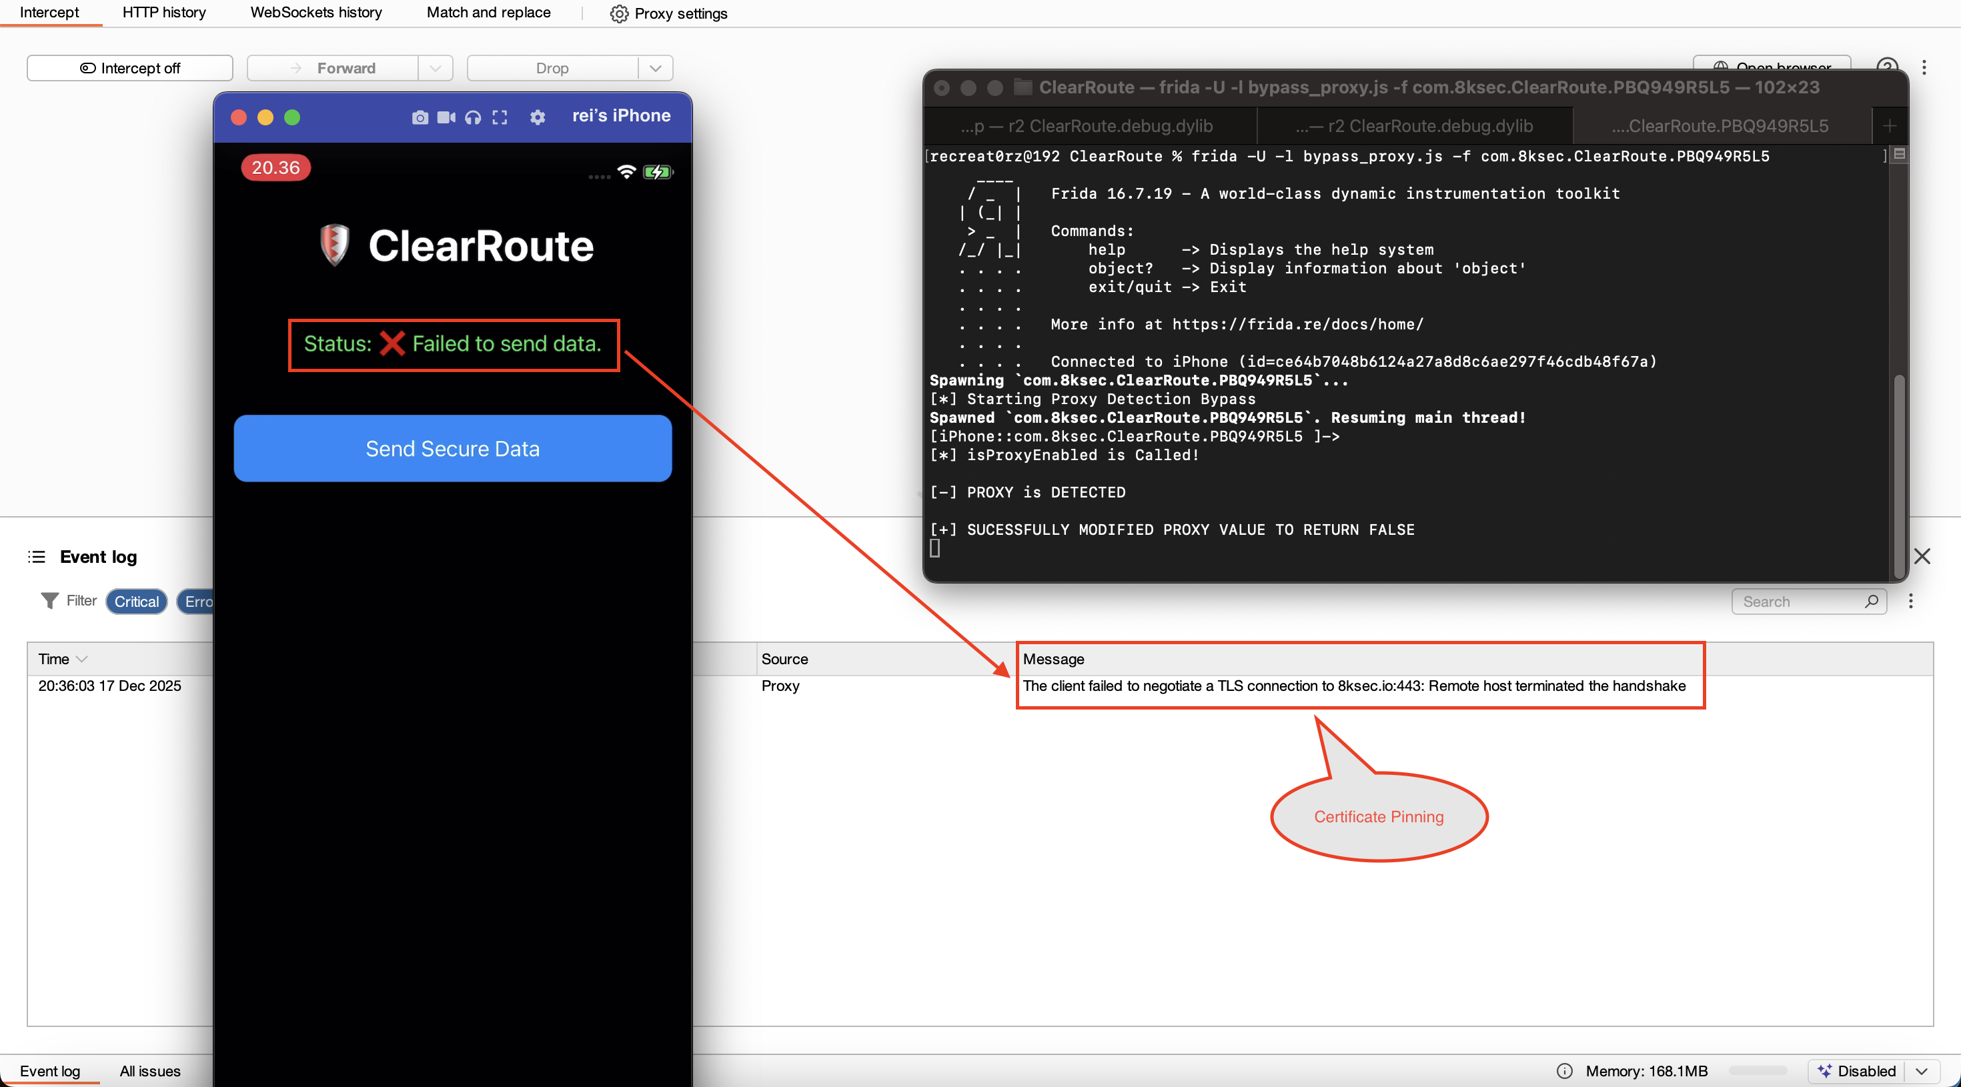Toggle the Intercept off button
The height and width of the screenshot is (1087, 1961).
click(x=130, y=68)
